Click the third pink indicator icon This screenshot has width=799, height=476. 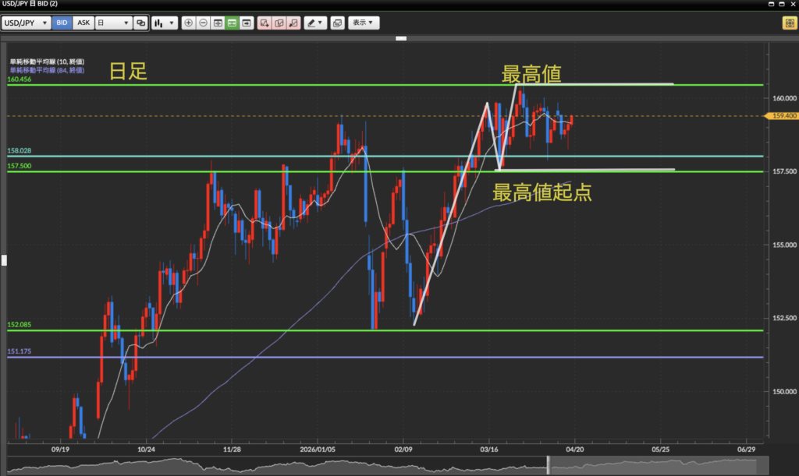(x=293, y=23)
